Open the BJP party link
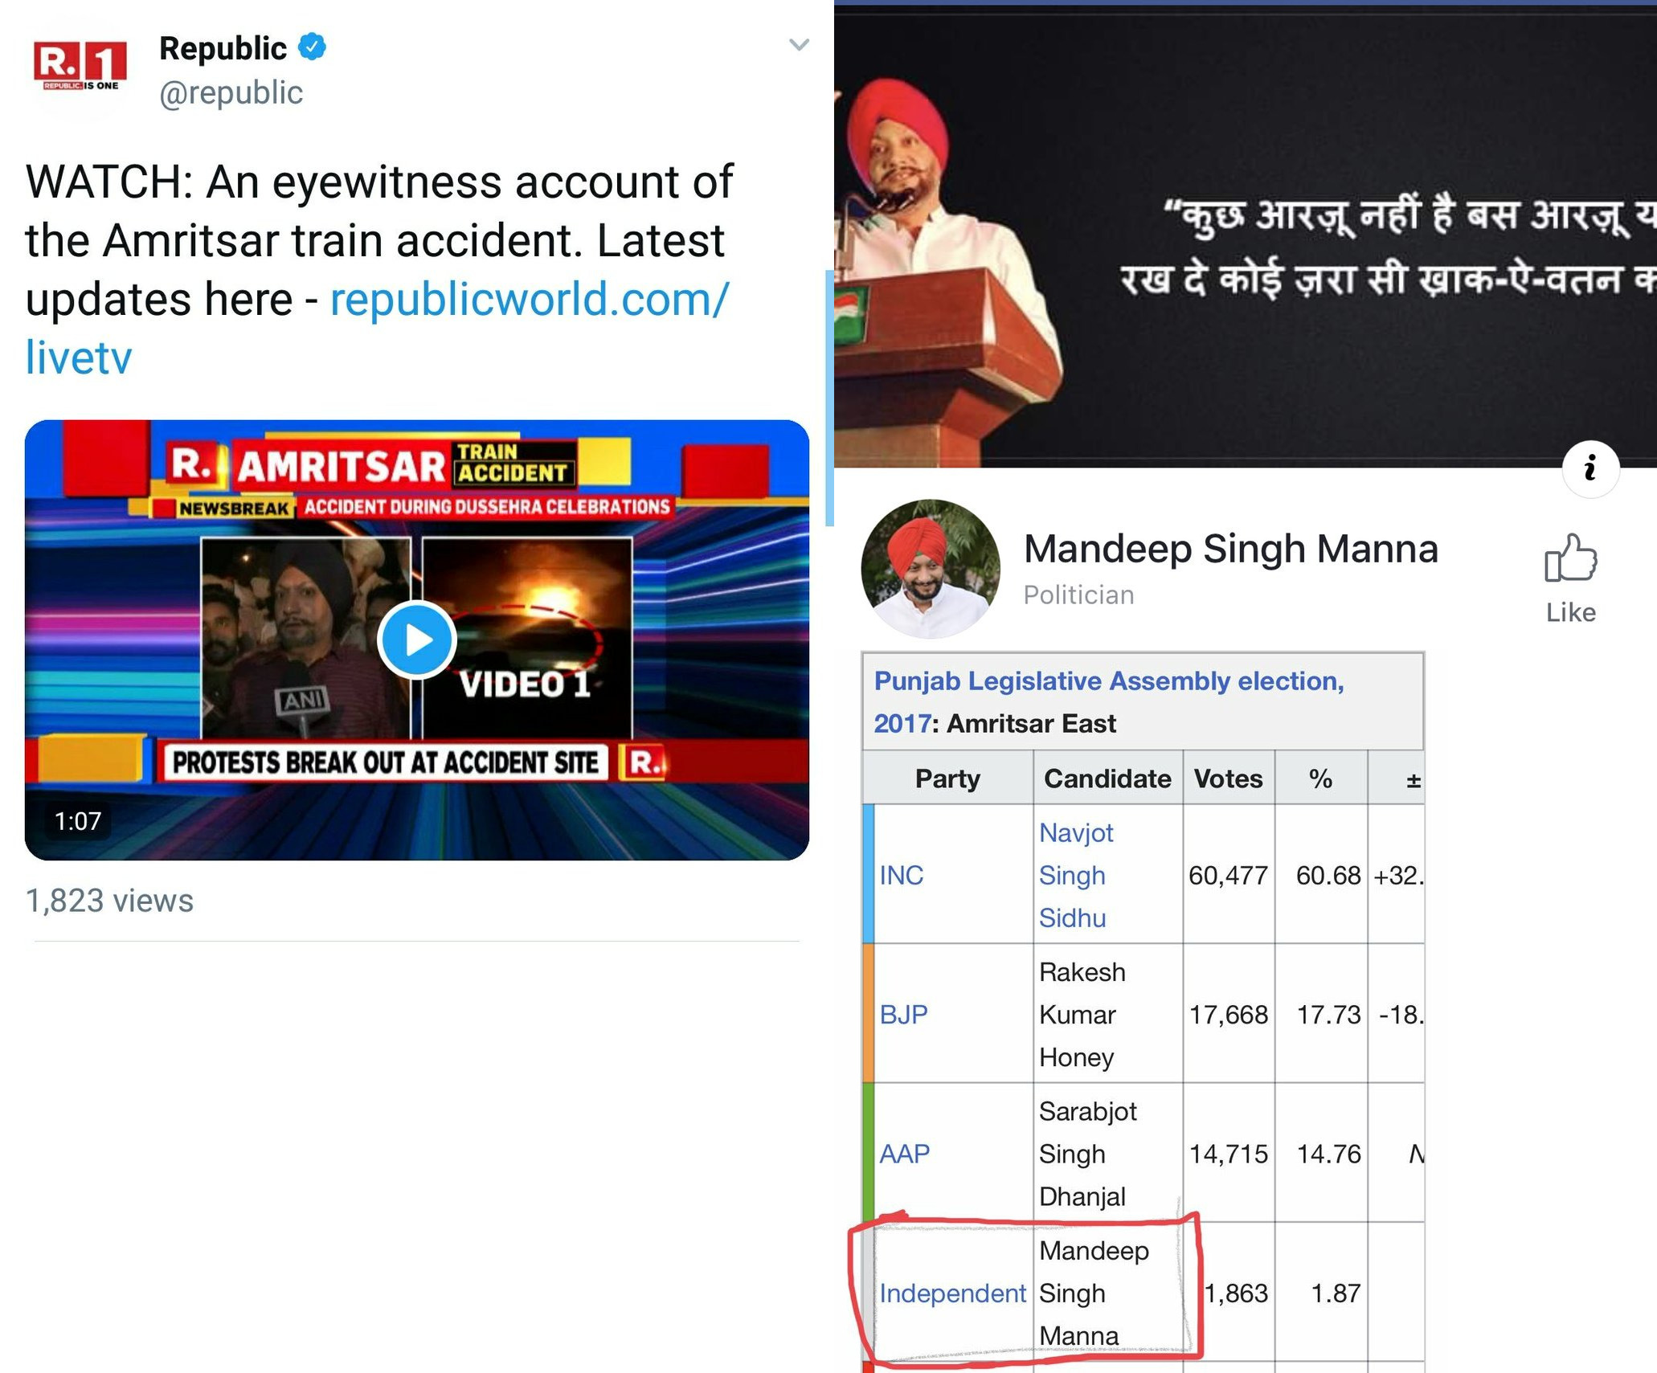The image size is (1657, 1373). [x=903, y=1015]
